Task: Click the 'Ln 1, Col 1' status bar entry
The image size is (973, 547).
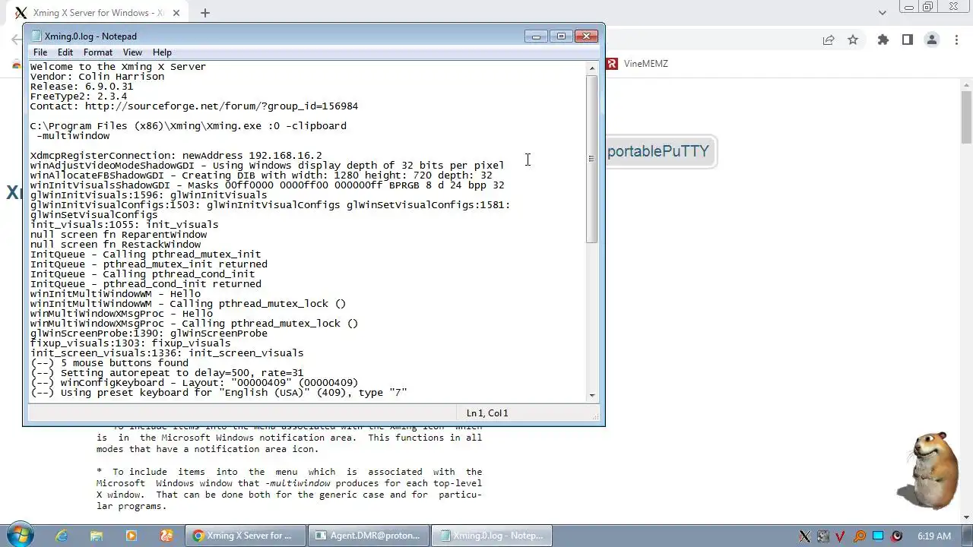Action: pos(487,413)
